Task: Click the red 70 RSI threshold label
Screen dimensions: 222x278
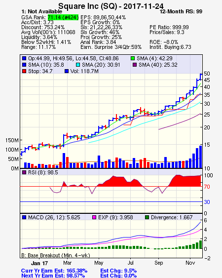Action: pyautogui.click(x=207, y=187)
